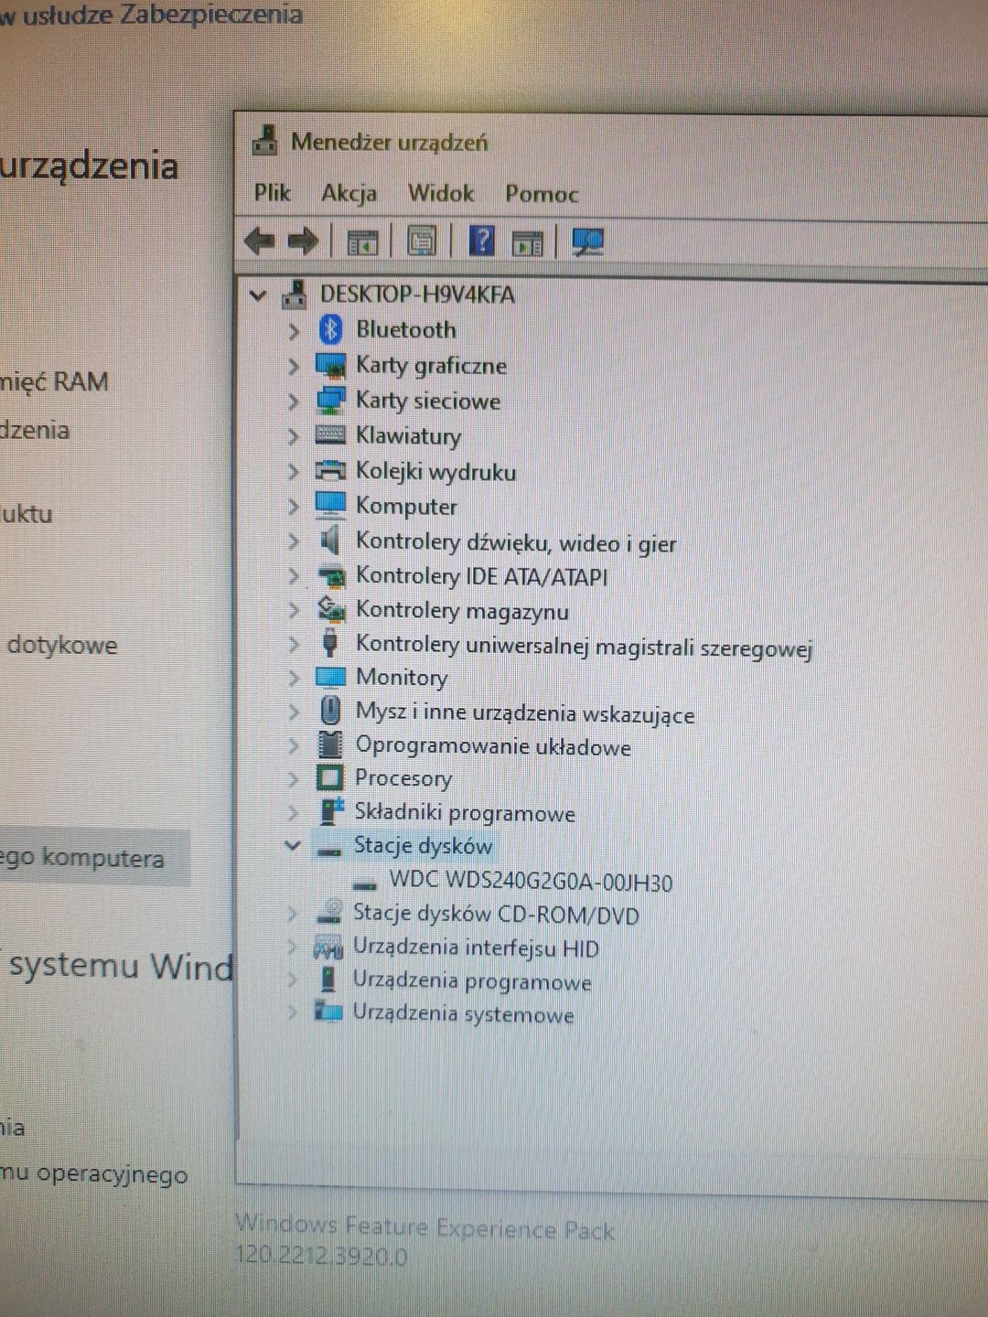
Task: Click the speaker icon for Kontrolery dźwięku
Action: 330,541
